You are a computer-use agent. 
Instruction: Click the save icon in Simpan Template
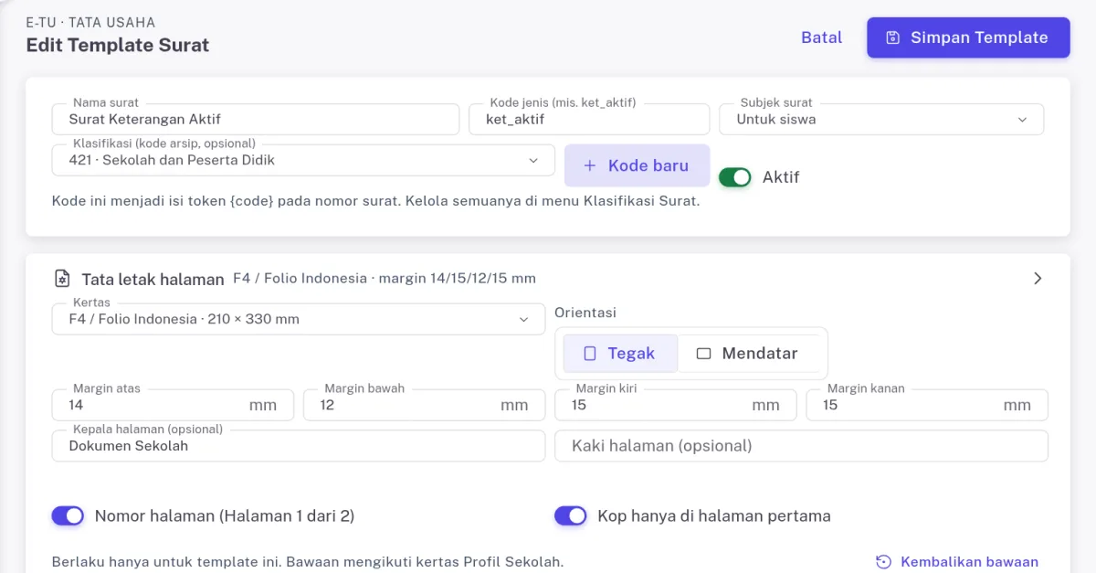click(x=893, y=37)
